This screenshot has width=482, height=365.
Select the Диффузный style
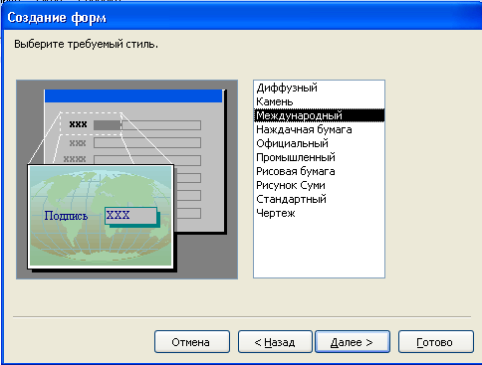(319, 88)
